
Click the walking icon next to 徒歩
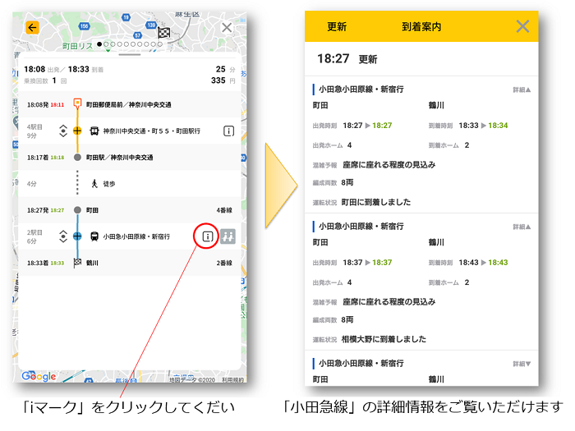[x=94, y=184]
